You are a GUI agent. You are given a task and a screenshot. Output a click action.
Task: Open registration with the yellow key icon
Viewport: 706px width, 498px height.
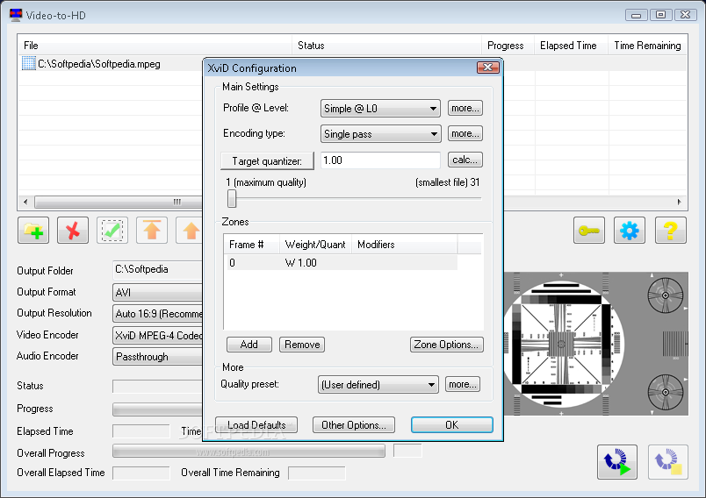pos(589,230)
